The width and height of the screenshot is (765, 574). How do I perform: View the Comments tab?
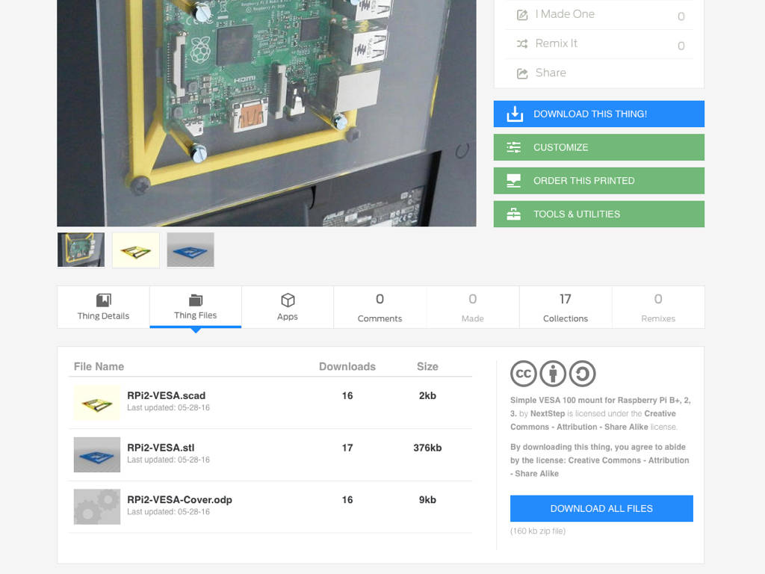380,307
